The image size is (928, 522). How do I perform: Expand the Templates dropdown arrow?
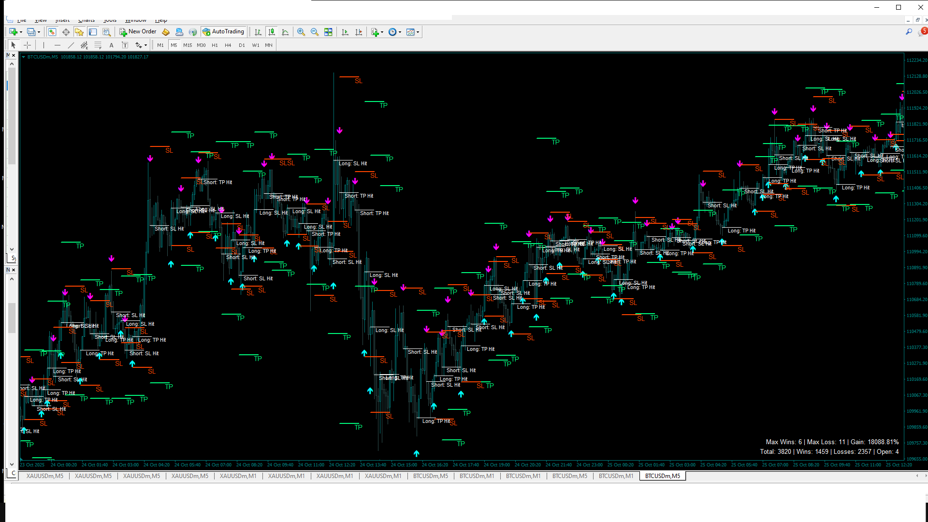coord(418,32)
